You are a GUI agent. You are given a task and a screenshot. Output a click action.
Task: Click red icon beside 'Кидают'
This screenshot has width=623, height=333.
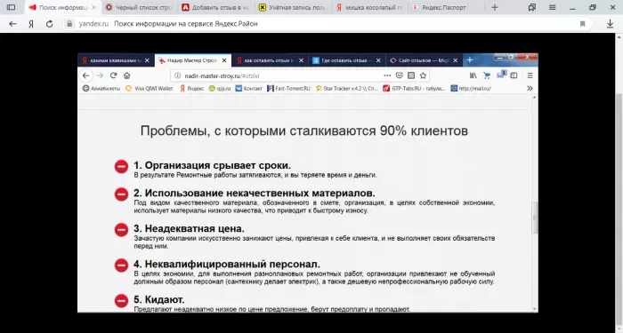[x=121, y=301]
